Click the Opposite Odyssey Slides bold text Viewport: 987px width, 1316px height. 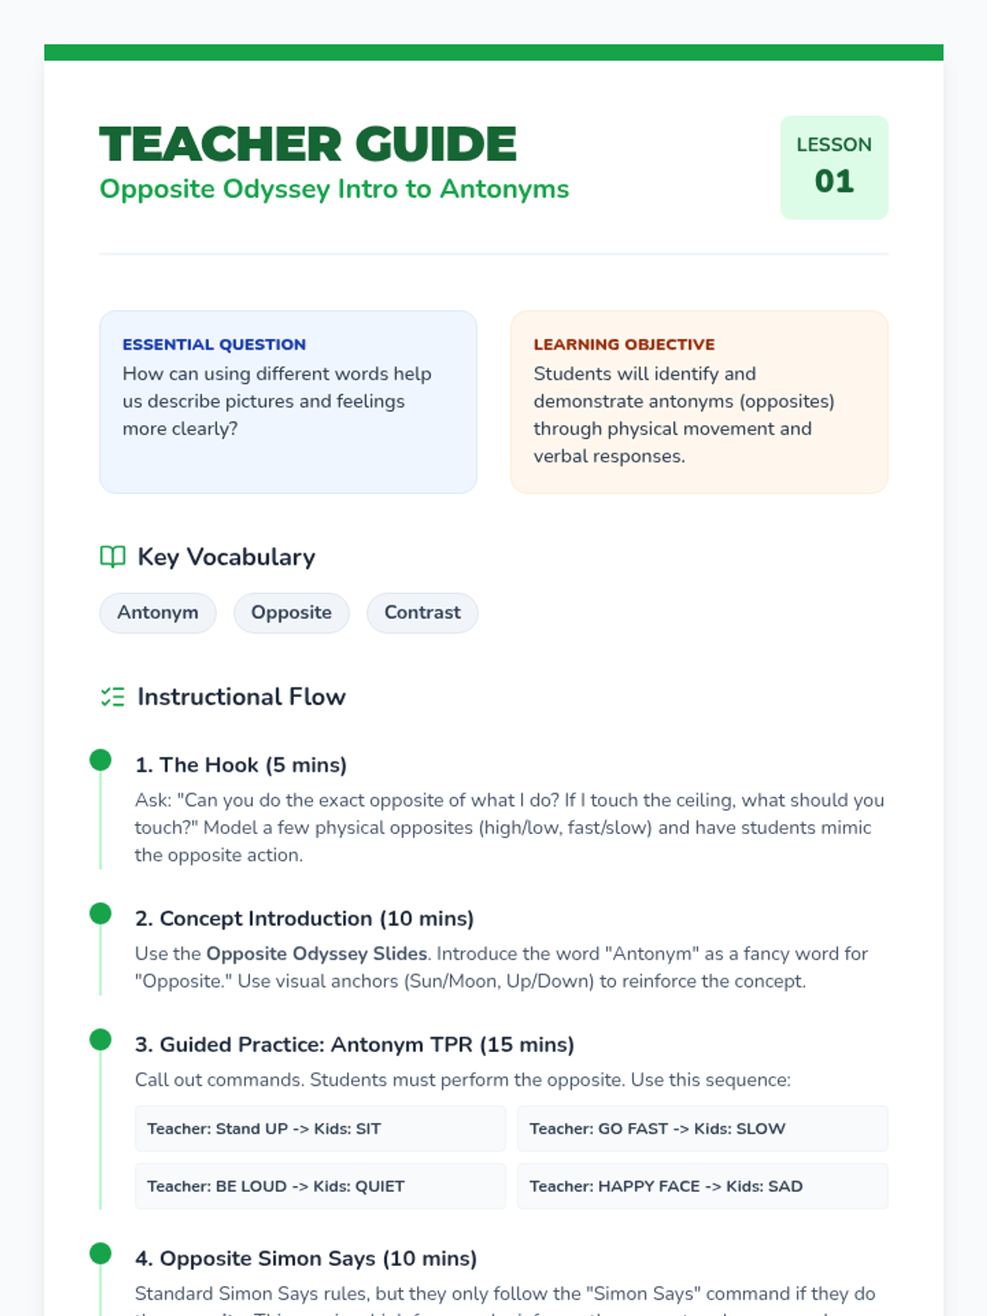tap(317, 954)
